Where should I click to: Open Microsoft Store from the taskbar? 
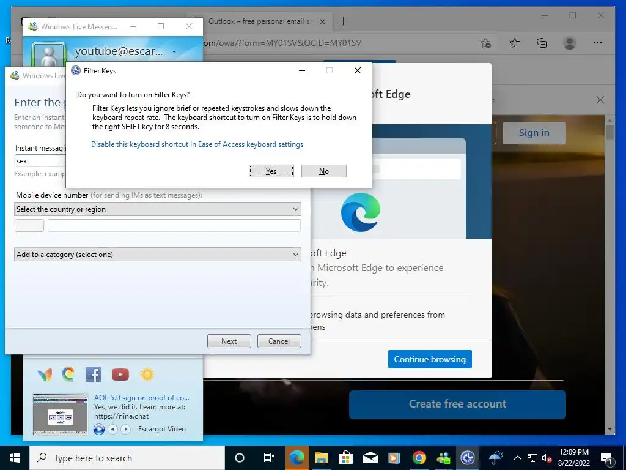pyautogui.click(x=346, y=458)
